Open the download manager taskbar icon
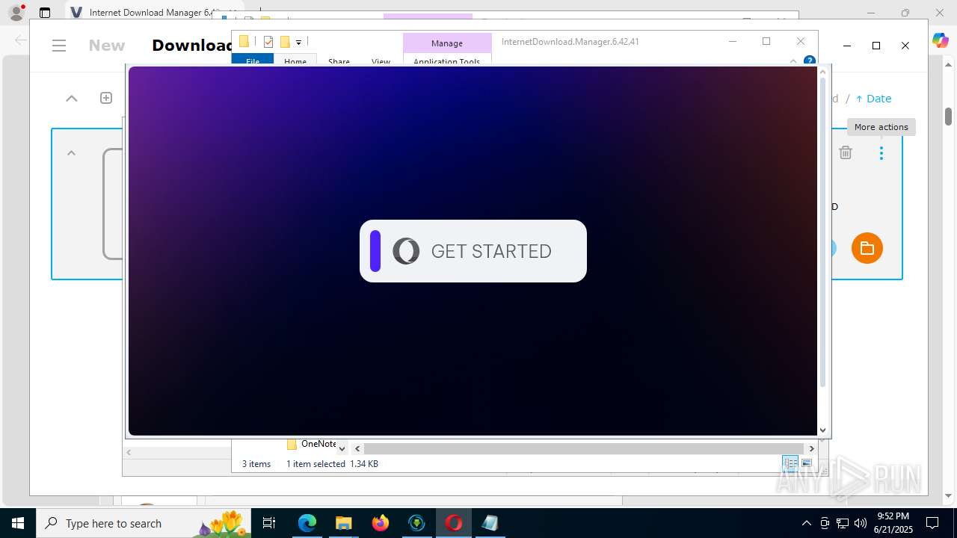This screenshot has height=538, width=957. [x=417, y=523]
